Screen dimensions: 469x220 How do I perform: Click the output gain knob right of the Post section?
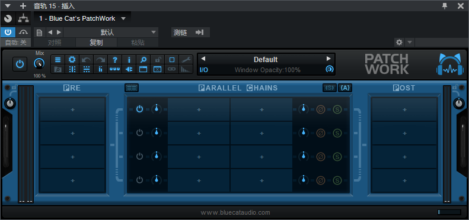point(459,103)
